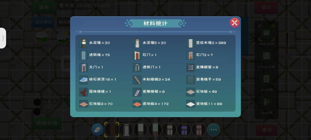Switch to the 设计模式 tab

[x=44, y=22]
